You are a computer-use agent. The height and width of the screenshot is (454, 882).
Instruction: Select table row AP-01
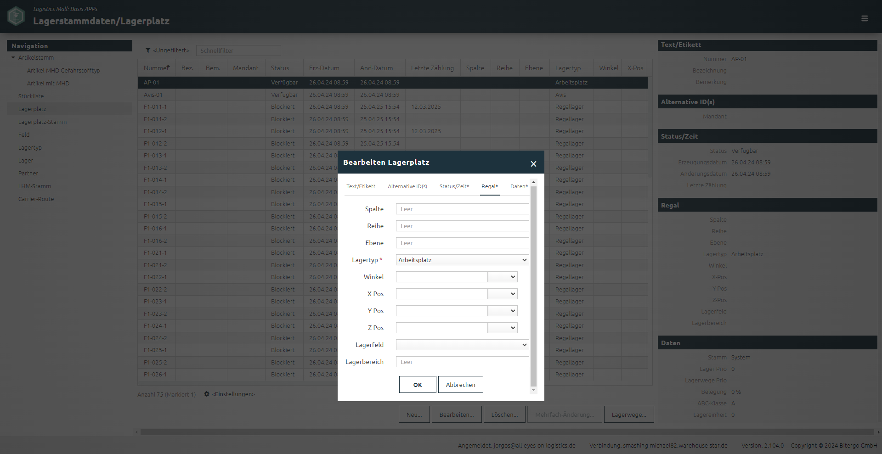point(392,83)
